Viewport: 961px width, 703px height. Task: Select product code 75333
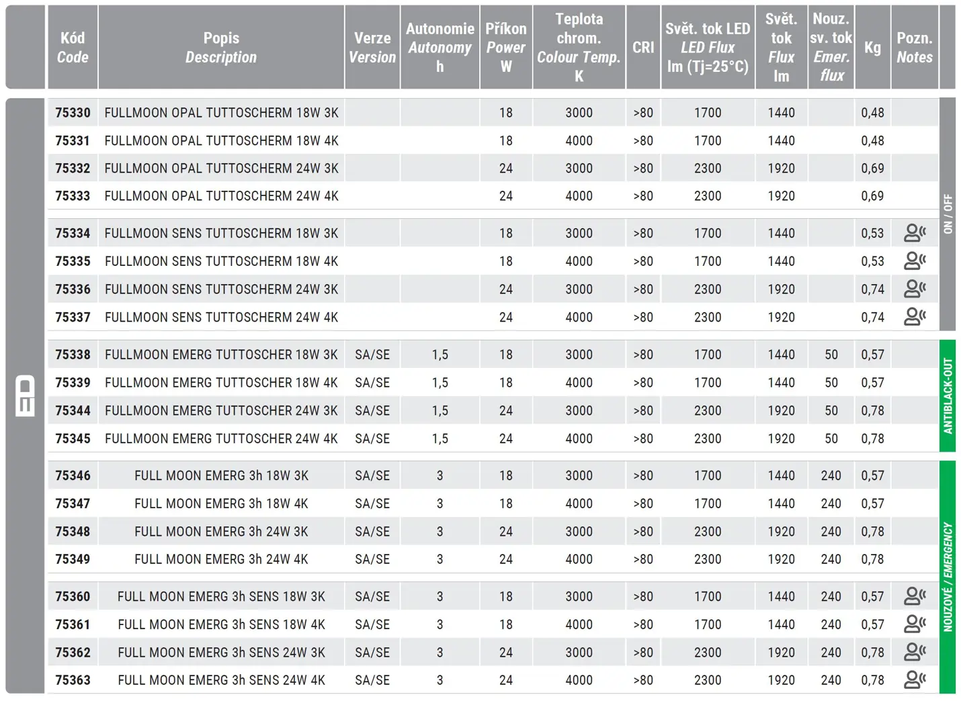[x=73, y=196]
